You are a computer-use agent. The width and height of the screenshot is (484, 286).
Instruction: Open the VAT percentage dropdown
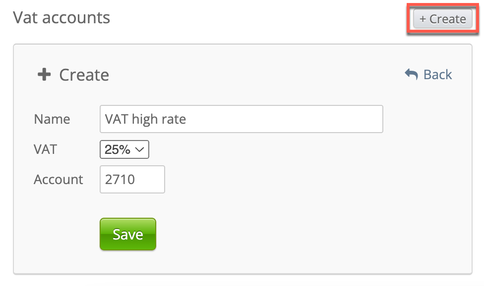(x=124, y=150)
